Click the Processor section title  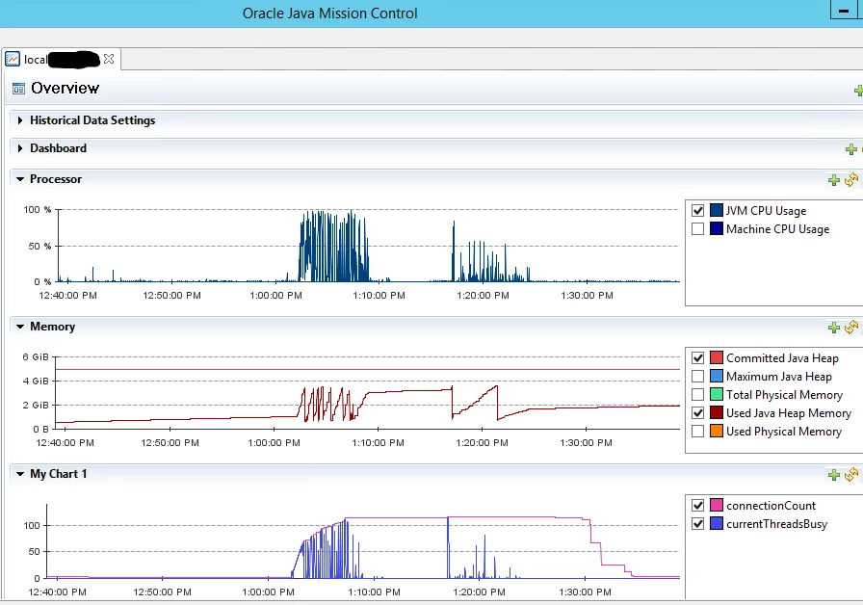point(56,179)
